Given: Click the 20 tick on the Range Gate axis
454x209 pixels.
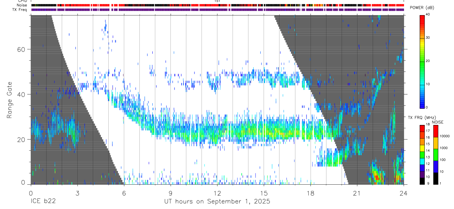Looking at the screenshot, I should (x=21, y=140).
